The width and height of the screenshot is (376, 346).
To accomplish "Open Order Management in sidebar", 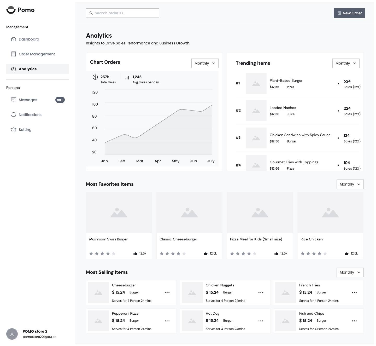I will pos(38,54).
